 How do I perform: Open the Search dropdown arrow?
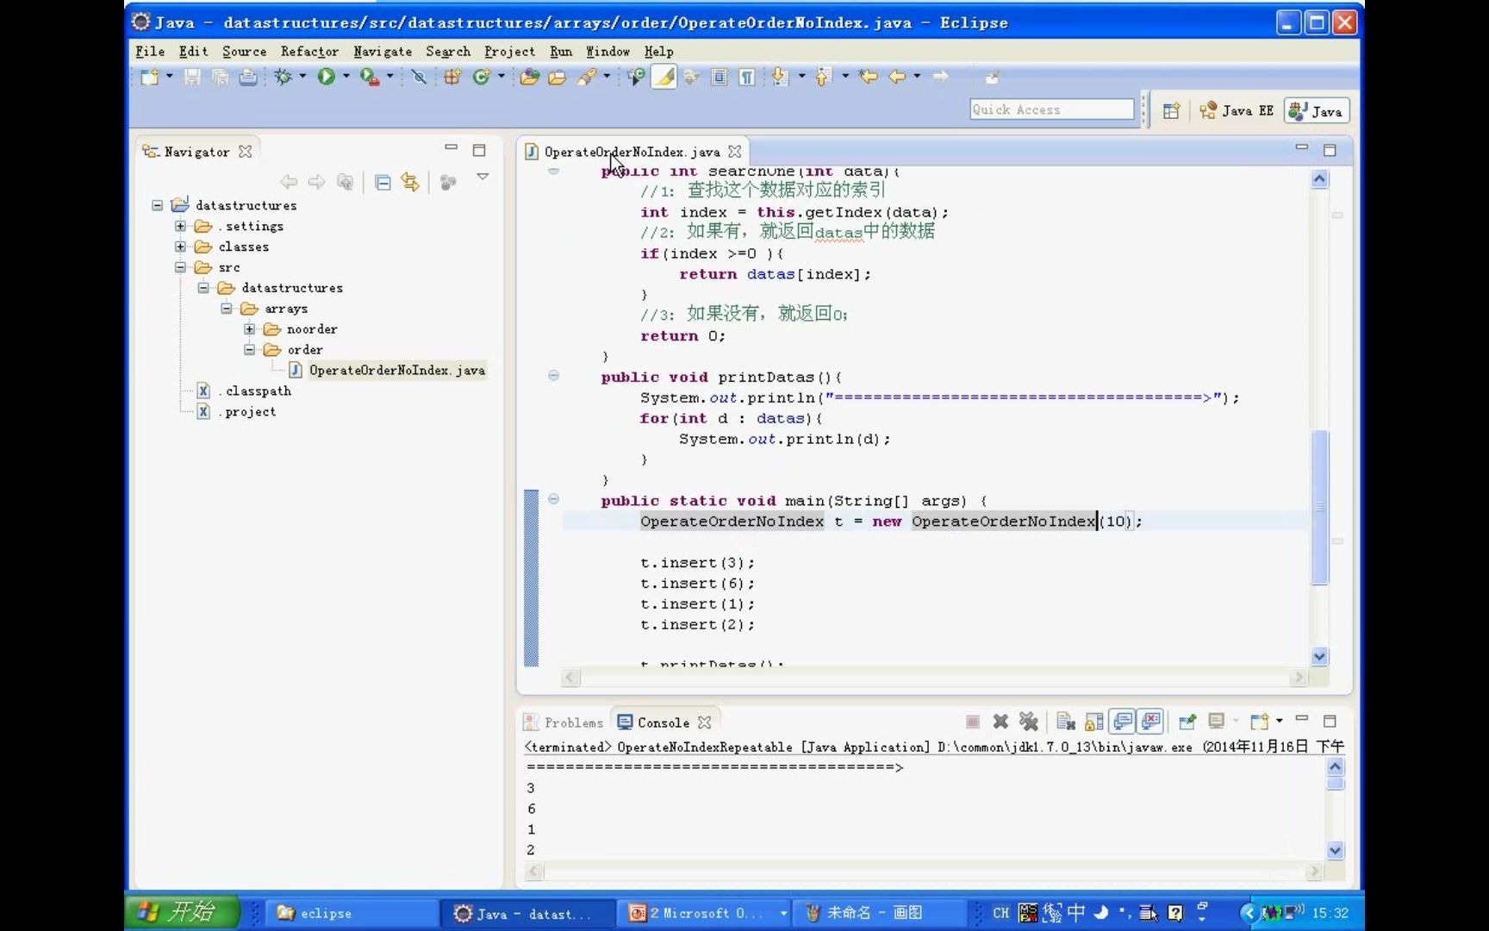607,77
